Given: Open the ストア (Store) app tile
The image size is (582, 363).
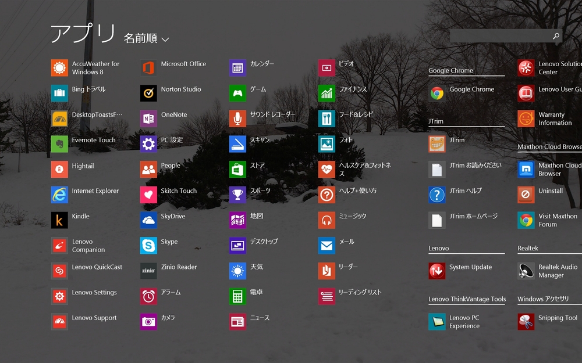Looking at the screenshot, I should coord(237,170).
